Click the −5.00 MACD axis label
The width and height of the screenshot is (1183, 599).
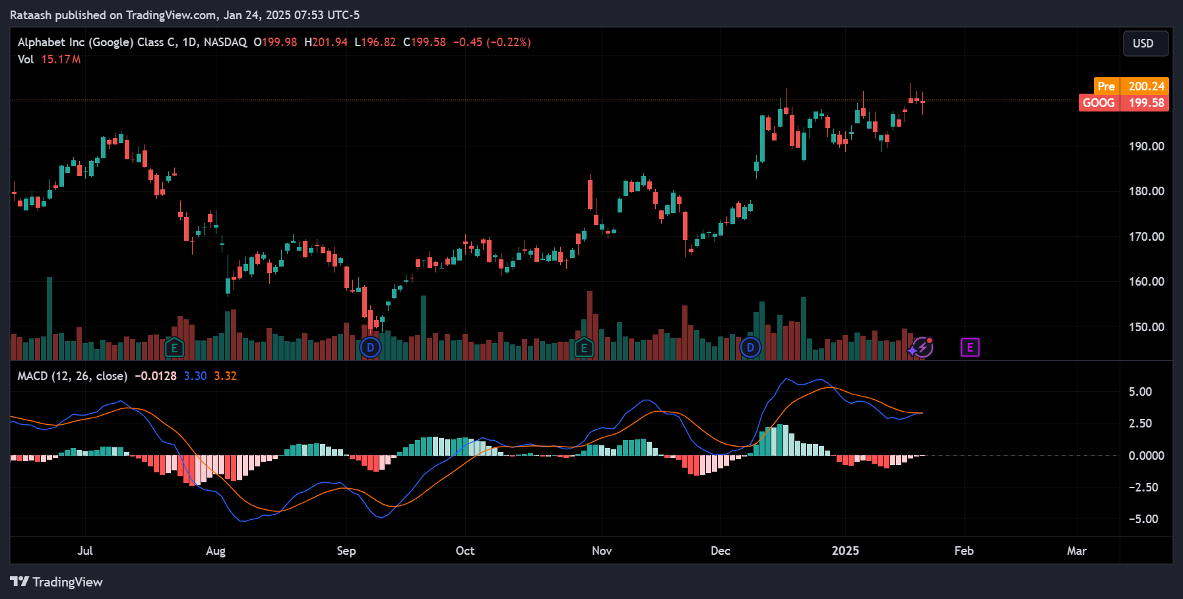[1143, 519]
